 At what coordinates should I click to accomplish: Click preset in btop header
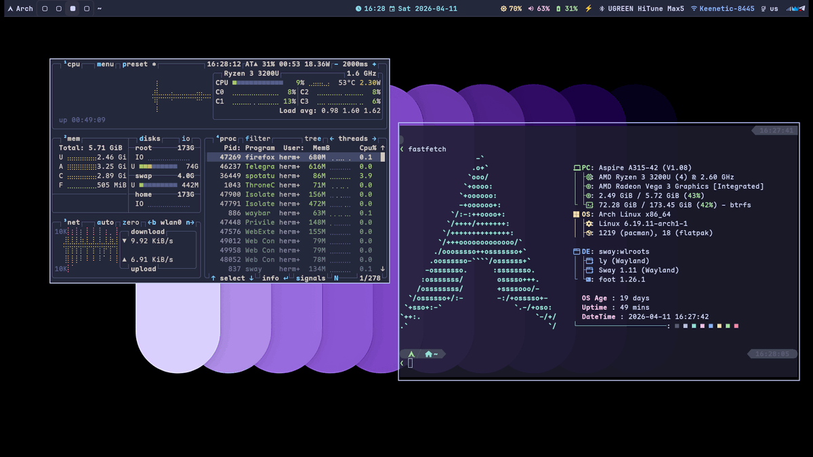(x=135, y=64)
